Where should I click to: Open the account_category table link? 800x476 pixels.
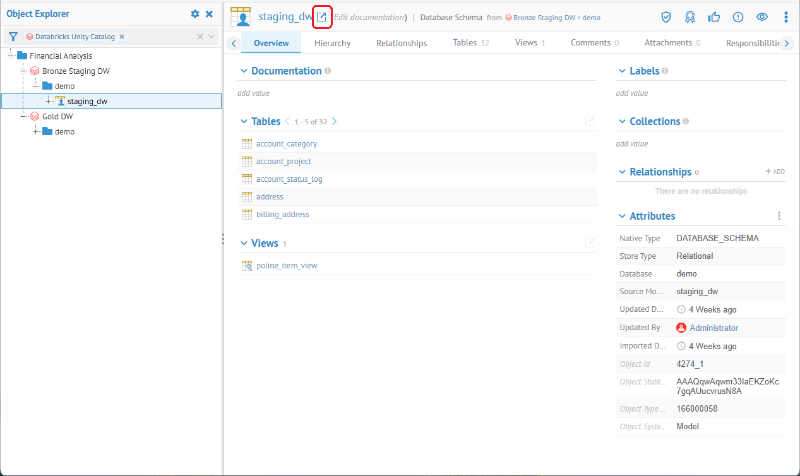[x=287, y=144]
